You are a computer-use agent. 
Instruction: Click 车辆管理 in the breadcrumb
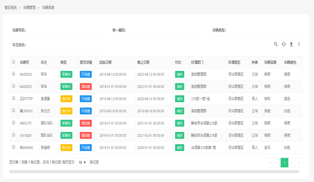pyautogui.click(x=29, y=7)
